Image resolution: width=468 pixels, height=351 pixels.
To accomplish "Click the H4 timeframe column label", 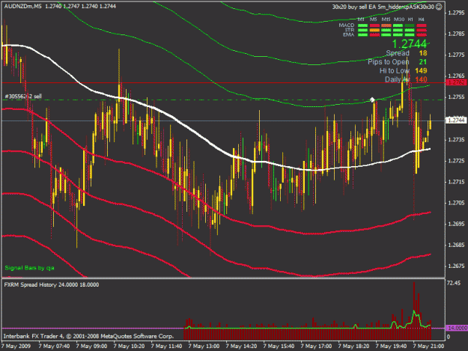I will (421, 19).
